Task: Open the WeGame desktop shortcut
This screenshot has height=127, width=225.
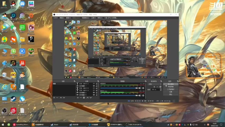Action: click(x=13, y=64)
